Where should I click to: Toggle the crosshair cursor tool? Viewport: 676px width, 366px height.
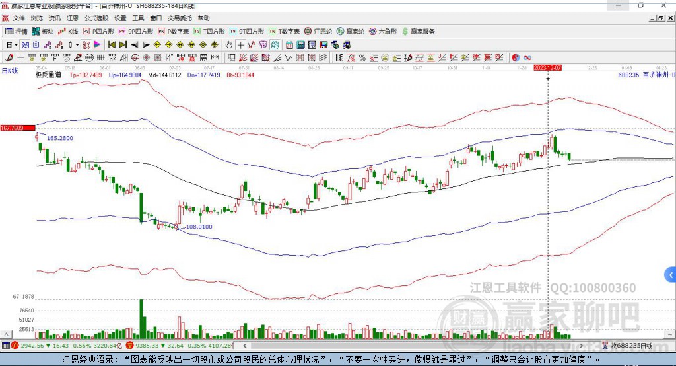point(240,45)
